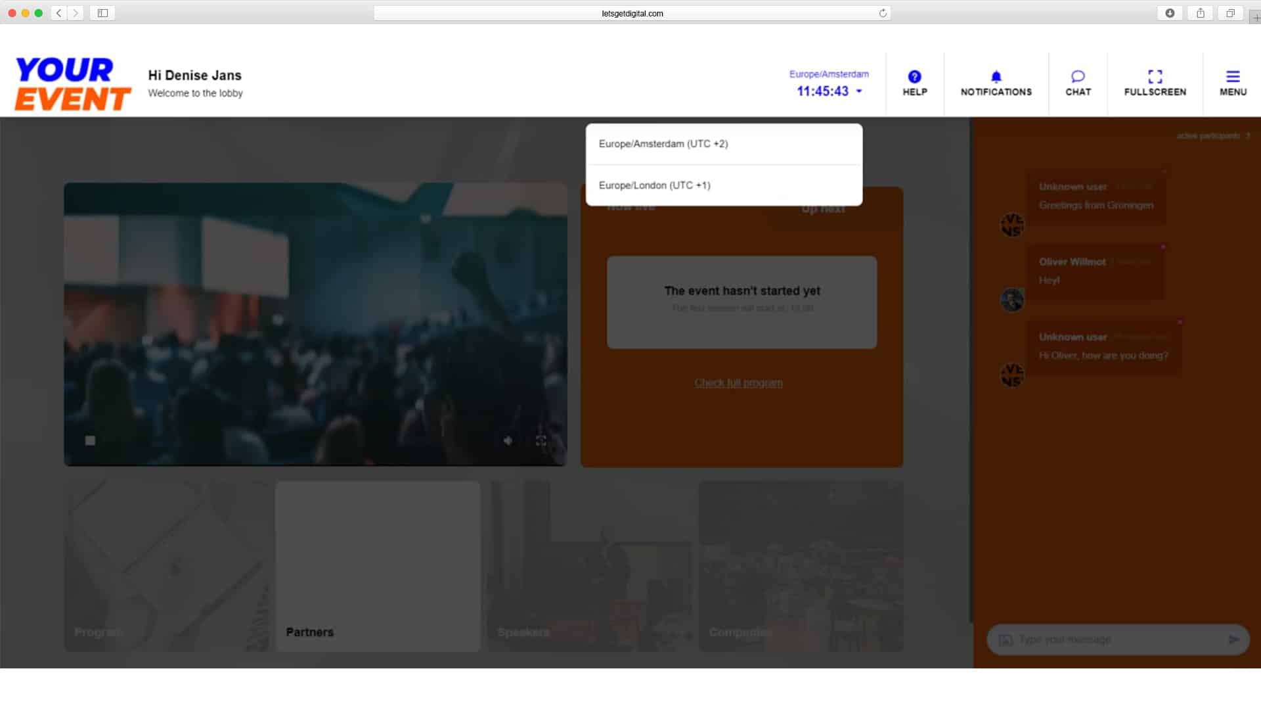Image resolution: width=1261 pixels, height=721 pixels.
Task: Show Safari tab overview
Action: coord(1230,13)
